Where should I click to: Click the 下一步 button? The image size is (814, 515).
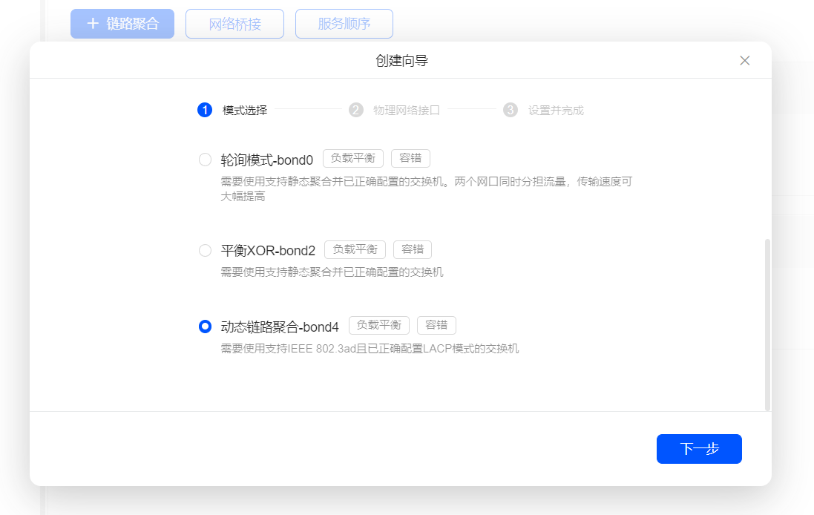(699, 448)
